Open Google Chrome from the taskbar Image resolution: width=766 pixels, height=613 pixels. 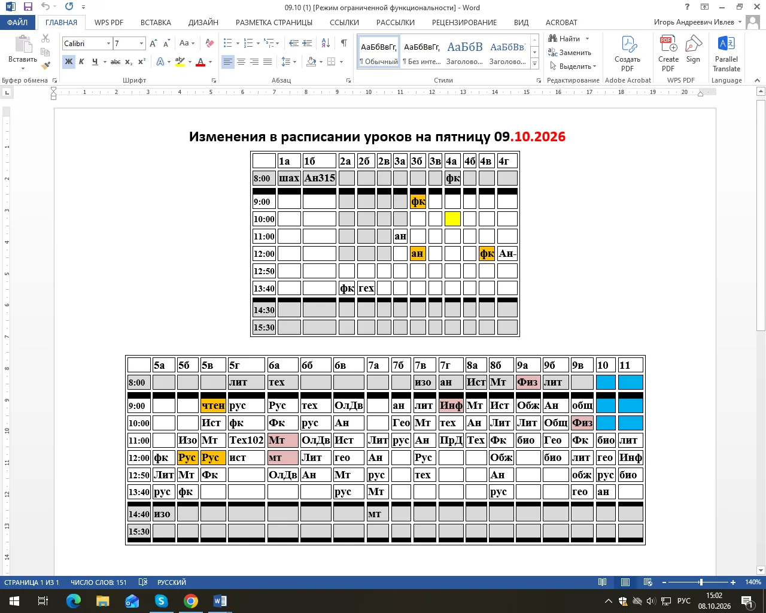coord(191,601)
